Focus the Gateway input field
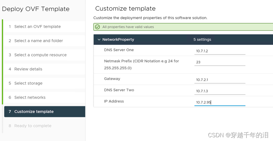Image resolution: width=273 pixels, height=141 pixels. (x=220, y=80)
